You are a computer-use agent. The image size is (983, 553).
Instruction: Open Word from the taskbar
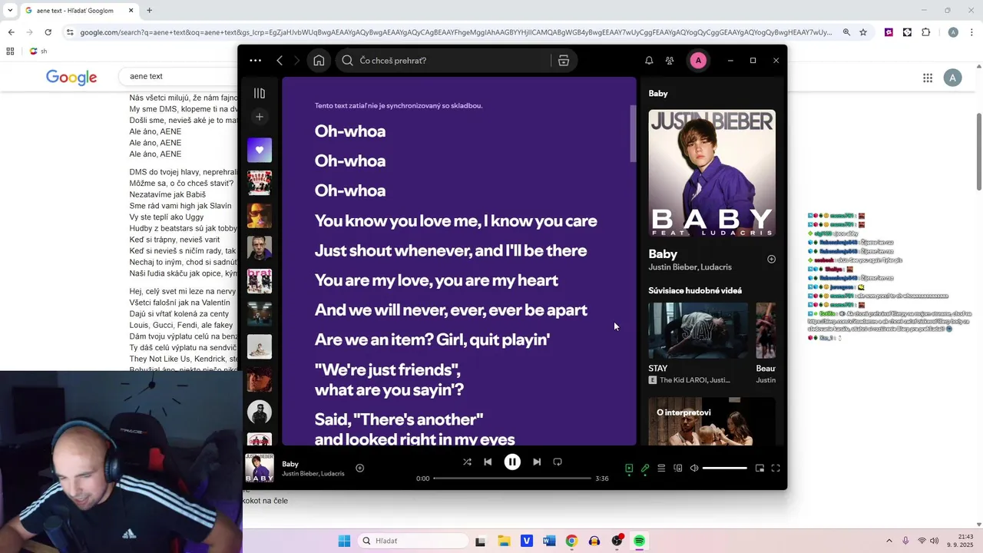click(549, 541)
